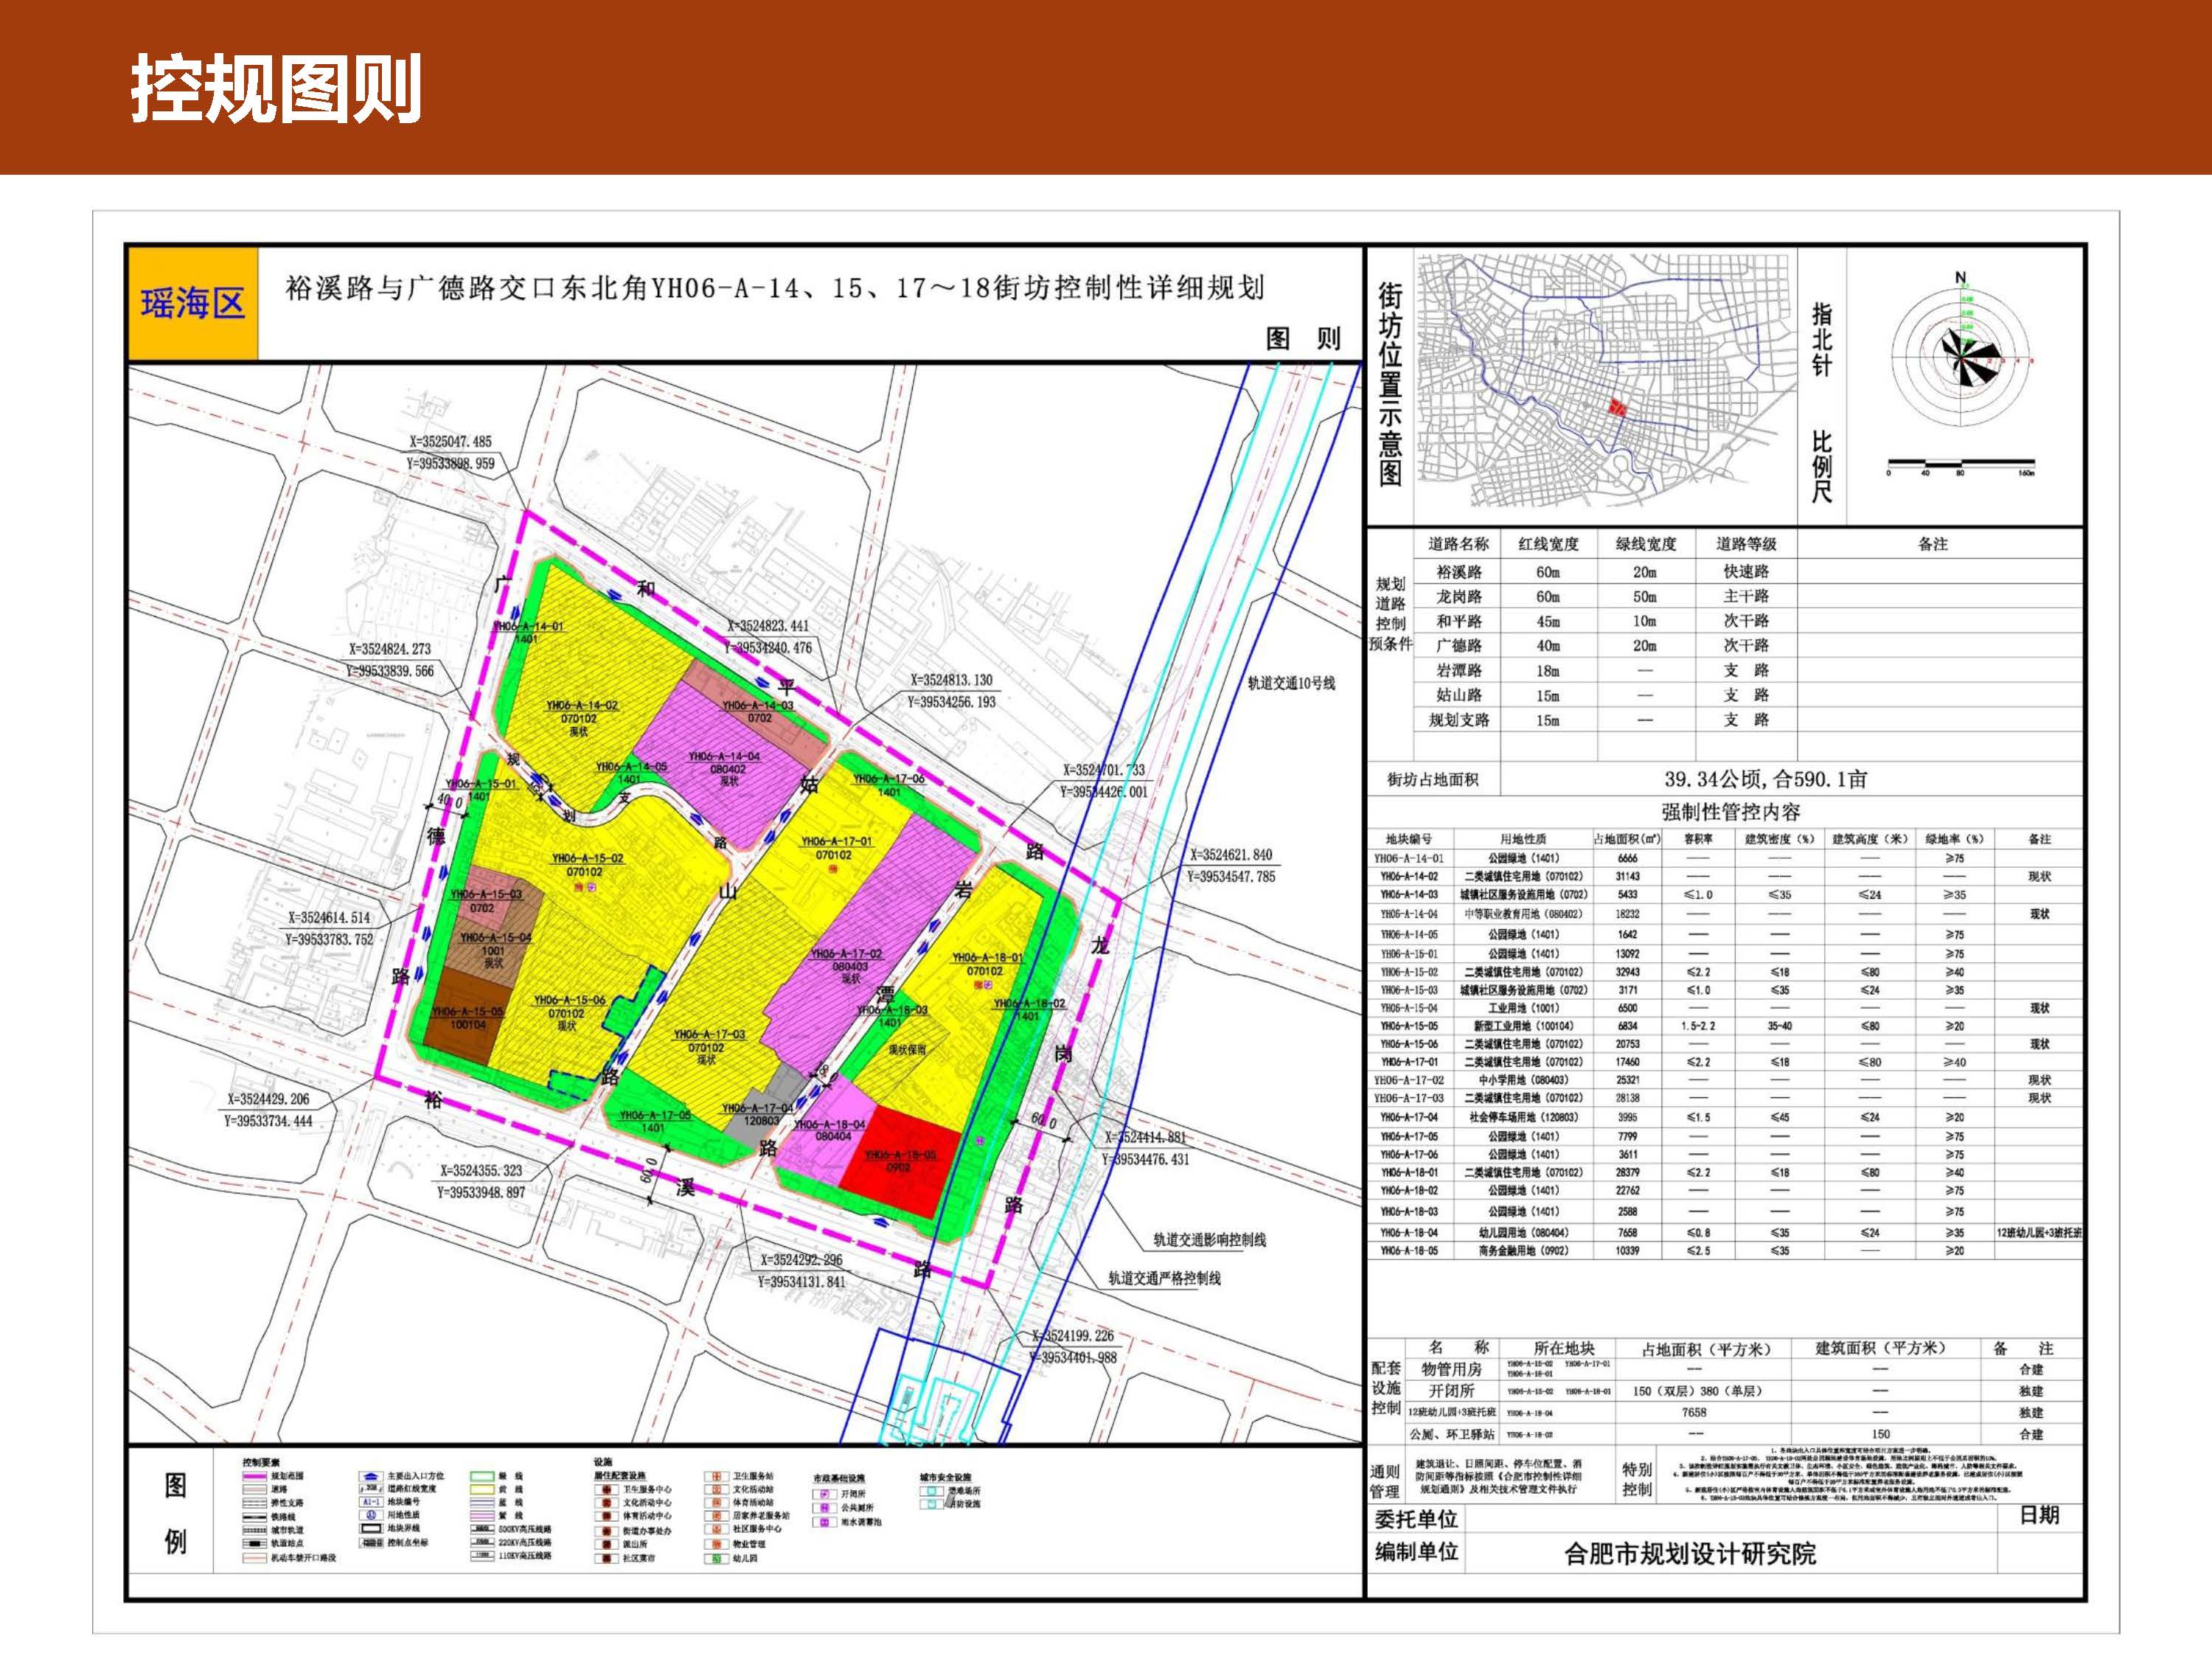Screen dimensions: 2212x1659
Task: Click the yellow 瑶海区 district label
Action: (192, 303)
